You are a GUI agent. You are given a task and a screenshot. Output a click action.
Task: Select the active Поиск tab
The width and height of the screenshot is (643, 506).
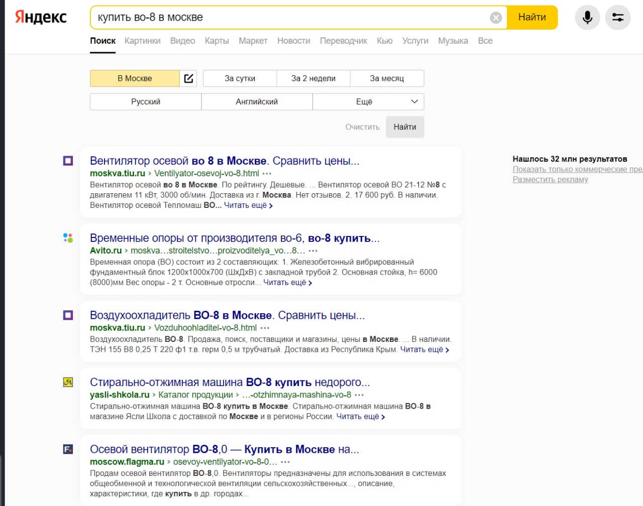pyautogui.click(x=103, y=41)
